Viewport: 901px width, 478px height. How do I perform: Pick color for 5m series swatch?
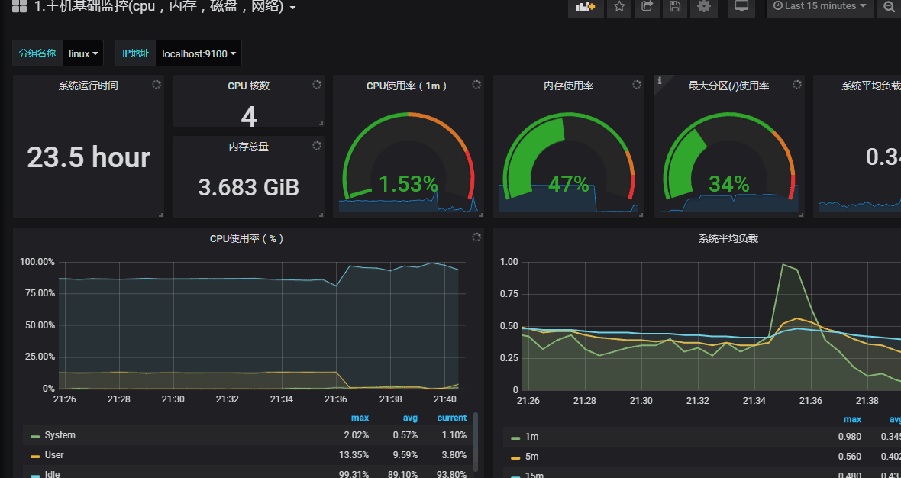click(515, 457)
